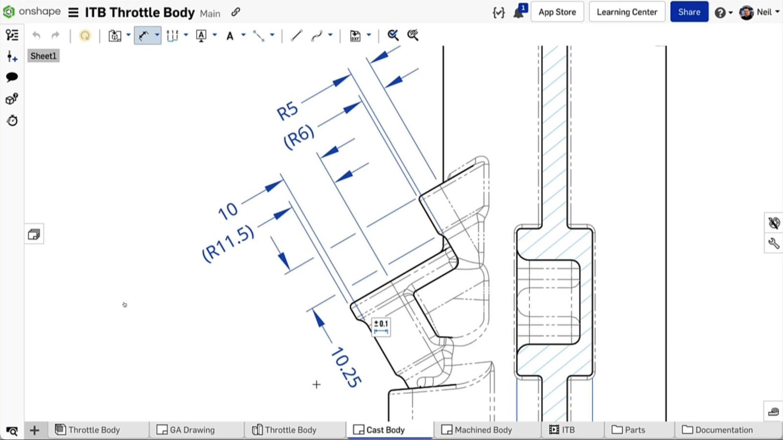Screen dimensions: 783x440
Task: Open the GA Drawing tab
Action: (x=186, y=430)
